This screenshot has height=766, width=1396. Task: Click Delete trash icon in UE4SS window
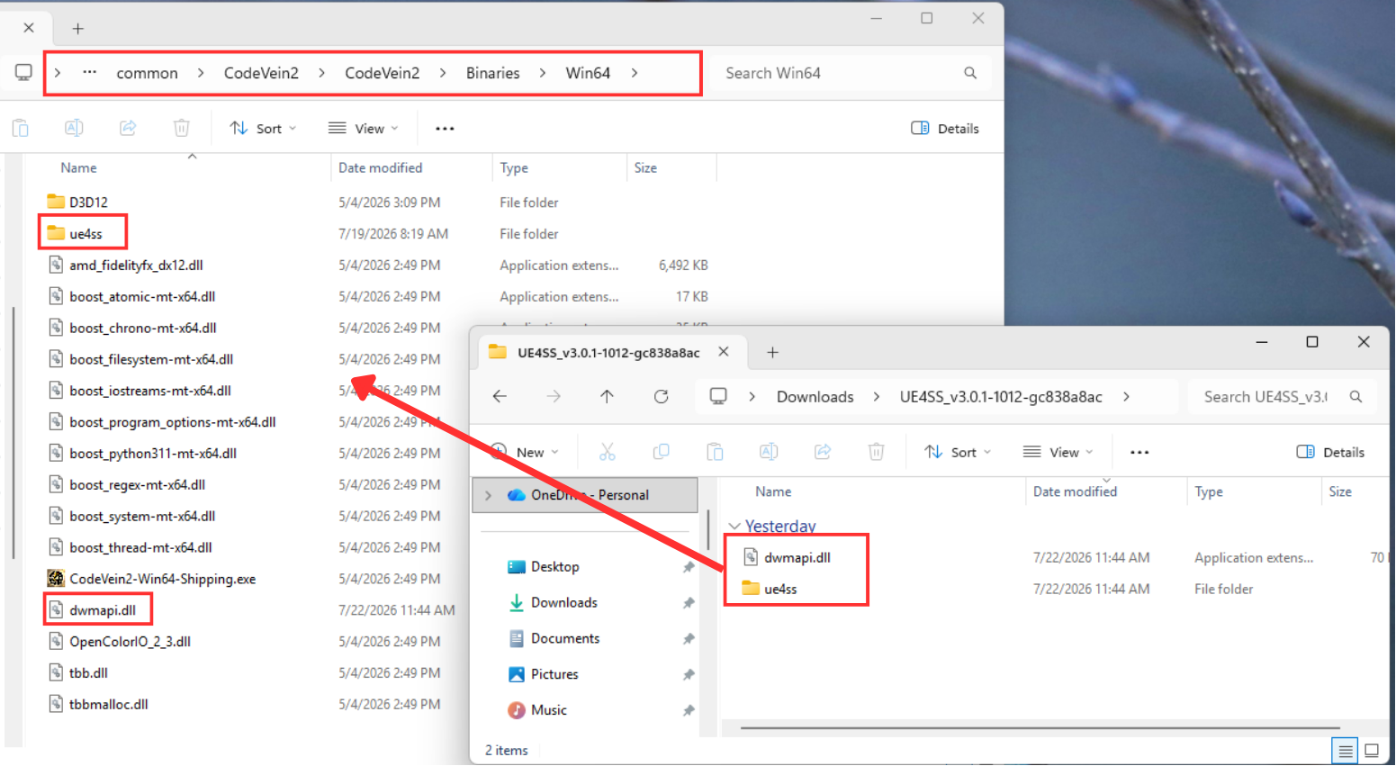click(877, 452)
